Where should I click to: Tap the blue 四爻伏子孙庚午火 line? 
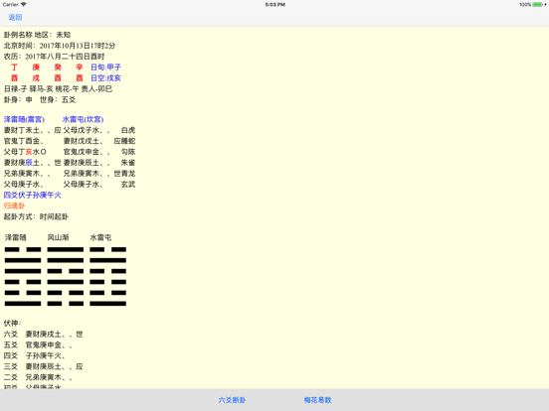click(32, 195)
